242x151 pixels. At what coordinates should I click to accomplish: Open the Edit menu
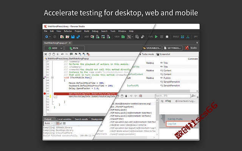coord(52,31)
